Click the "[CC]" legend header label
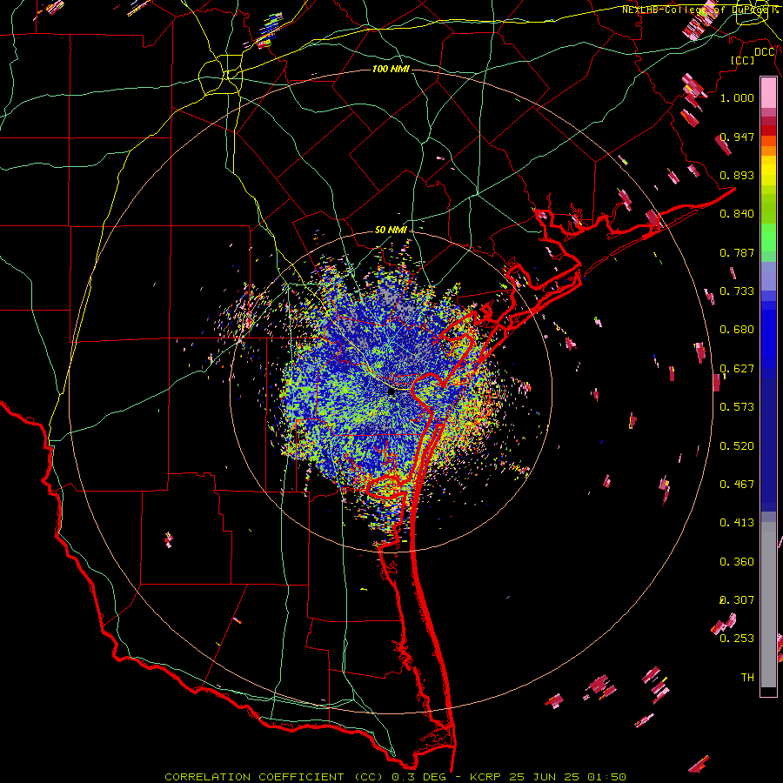This screenshot has width=783, height=783. click(x=742, y=60)
